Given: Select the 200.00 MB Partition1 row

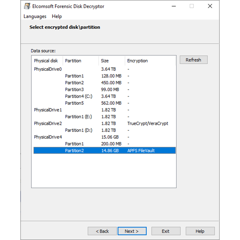Looking at the screenshot, I should click(104, 144).
